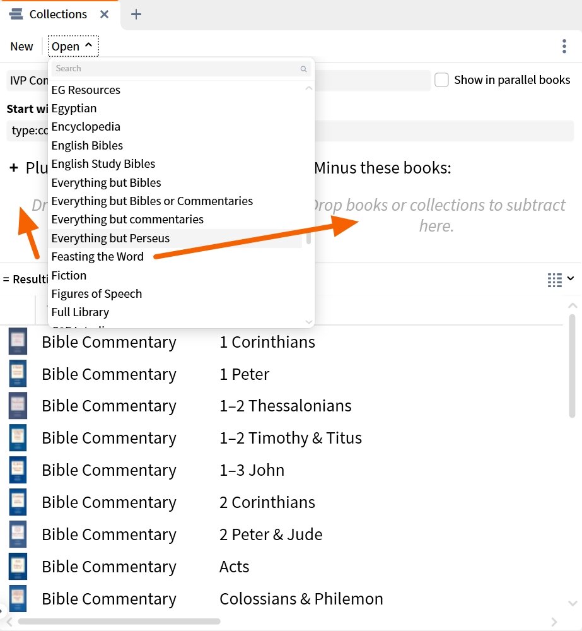This screenshot has height=631, width=582.
Task: Click the results view grid icon
Action: pos(555,280)
